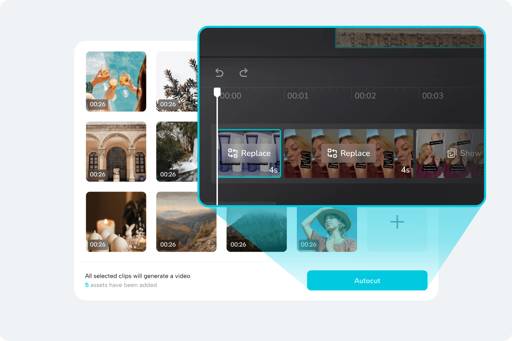Viewport: 512px width, 341px height.
Task: Select the arched building facade thumbnail
Action: [116, 151]
